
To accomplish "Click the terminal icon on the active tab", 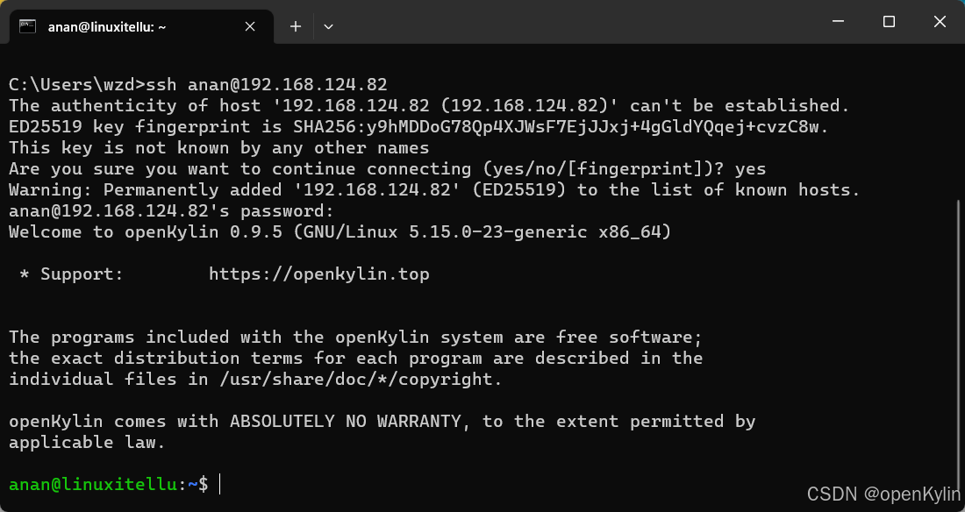I will click(x=26, y=26).
